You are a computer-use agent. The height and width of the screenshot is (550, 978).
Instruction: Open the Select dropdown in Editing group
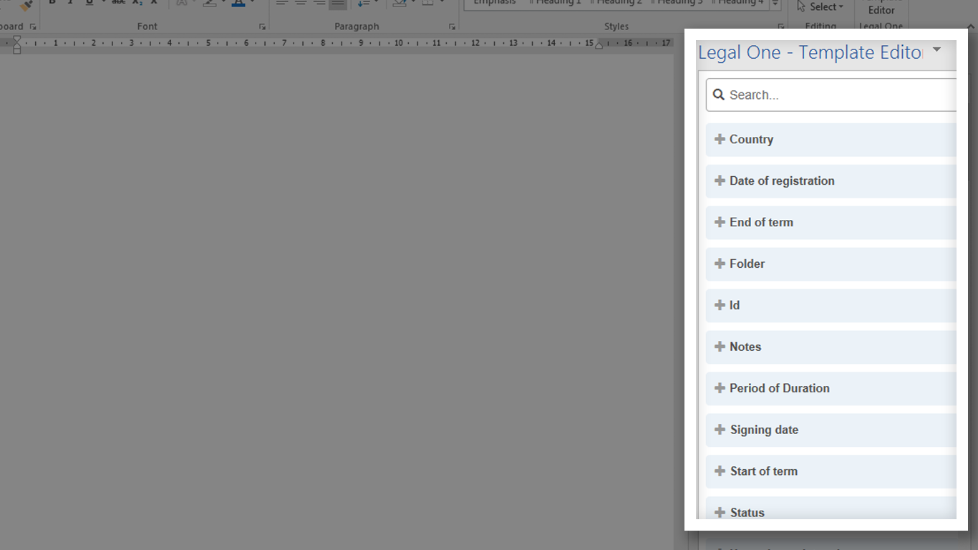[820, 6]
